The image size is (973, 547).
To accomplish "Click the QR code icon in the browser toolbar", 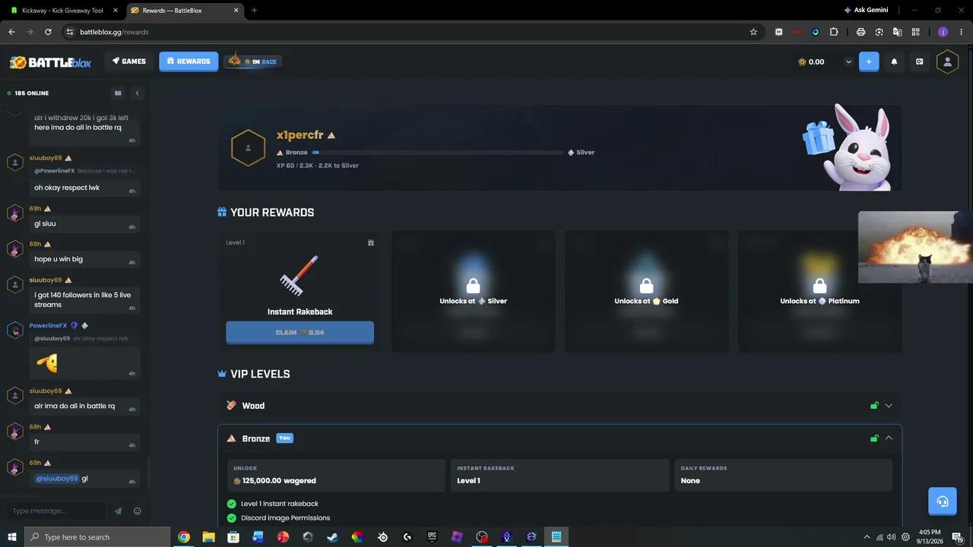I will (915, 32).
